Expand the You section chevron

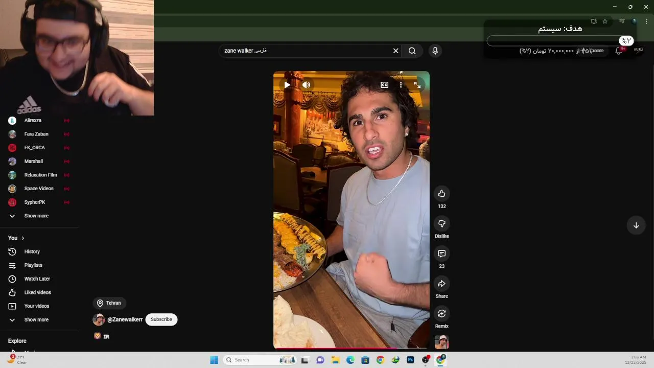coord(22,238)
